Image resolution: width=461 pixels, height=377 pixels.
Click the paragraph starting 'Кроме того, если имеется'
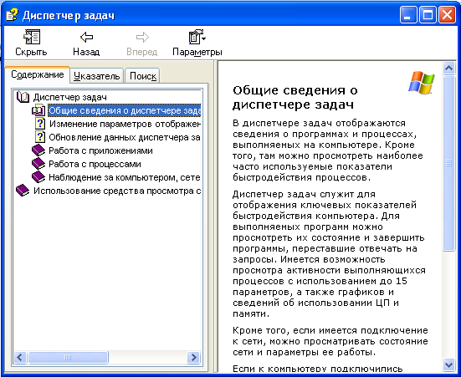point(330,341)
